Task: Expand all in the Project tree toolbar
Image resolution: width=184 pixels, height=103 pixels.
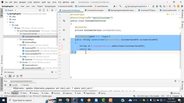Action: coord(44,10)
